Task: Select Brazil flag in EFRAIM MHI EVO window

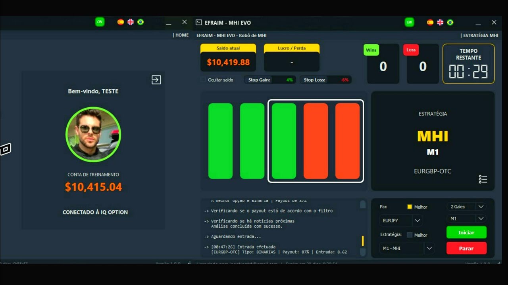Action: (x=450, y=23)
